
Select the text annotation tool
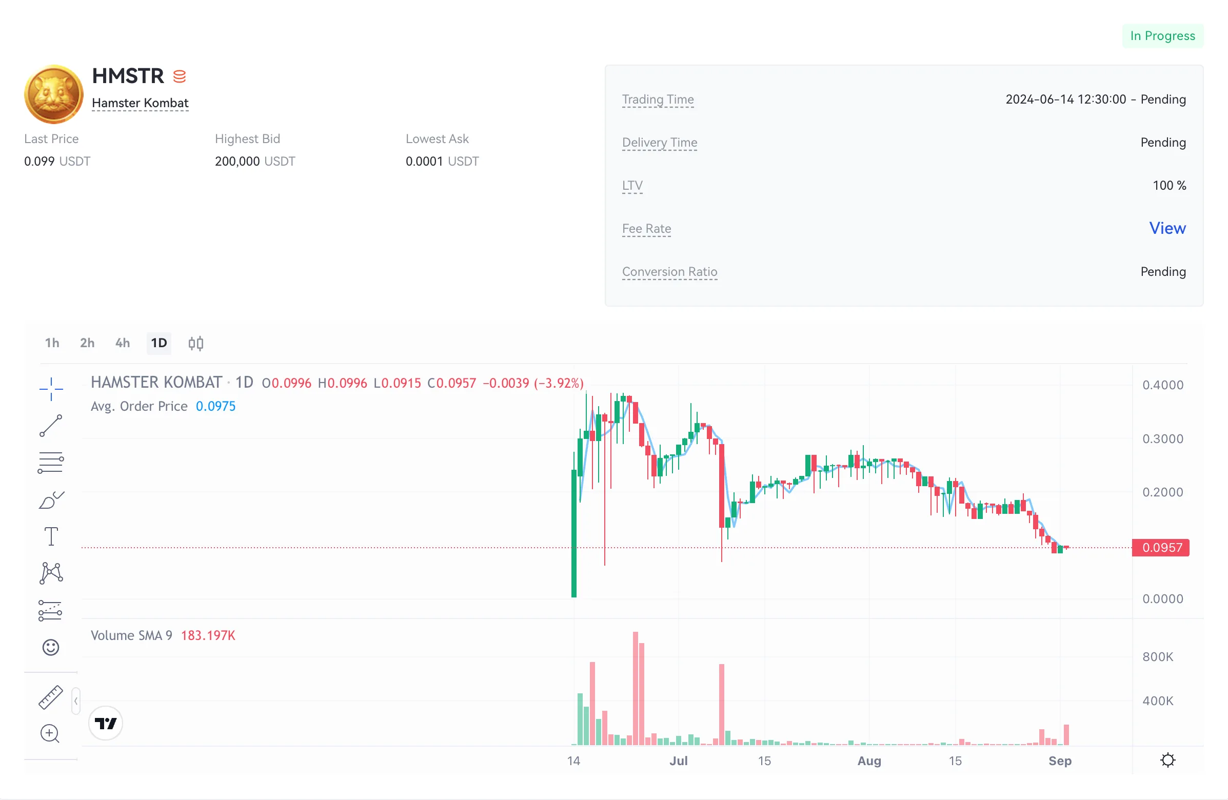(51, 536)
